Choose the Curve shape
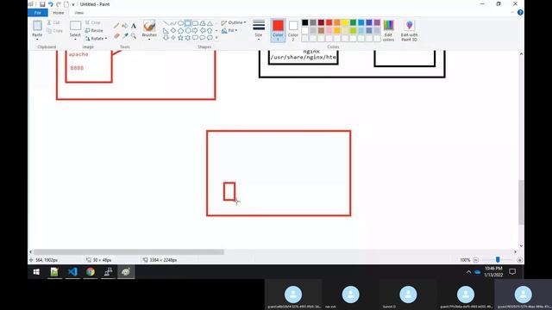 click(172, 23)
